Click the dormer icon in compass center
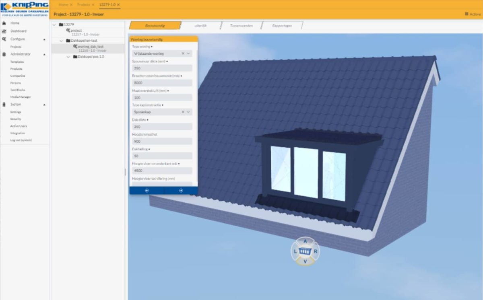483x300 pixels. point(305,251)
